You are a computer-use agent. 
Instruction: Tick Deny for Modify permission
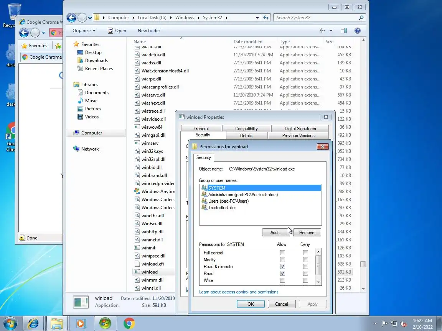point(305,259)
